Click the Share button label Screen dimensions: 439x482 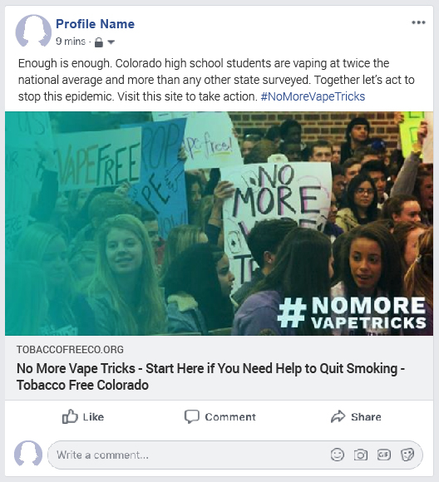point(366,417)
